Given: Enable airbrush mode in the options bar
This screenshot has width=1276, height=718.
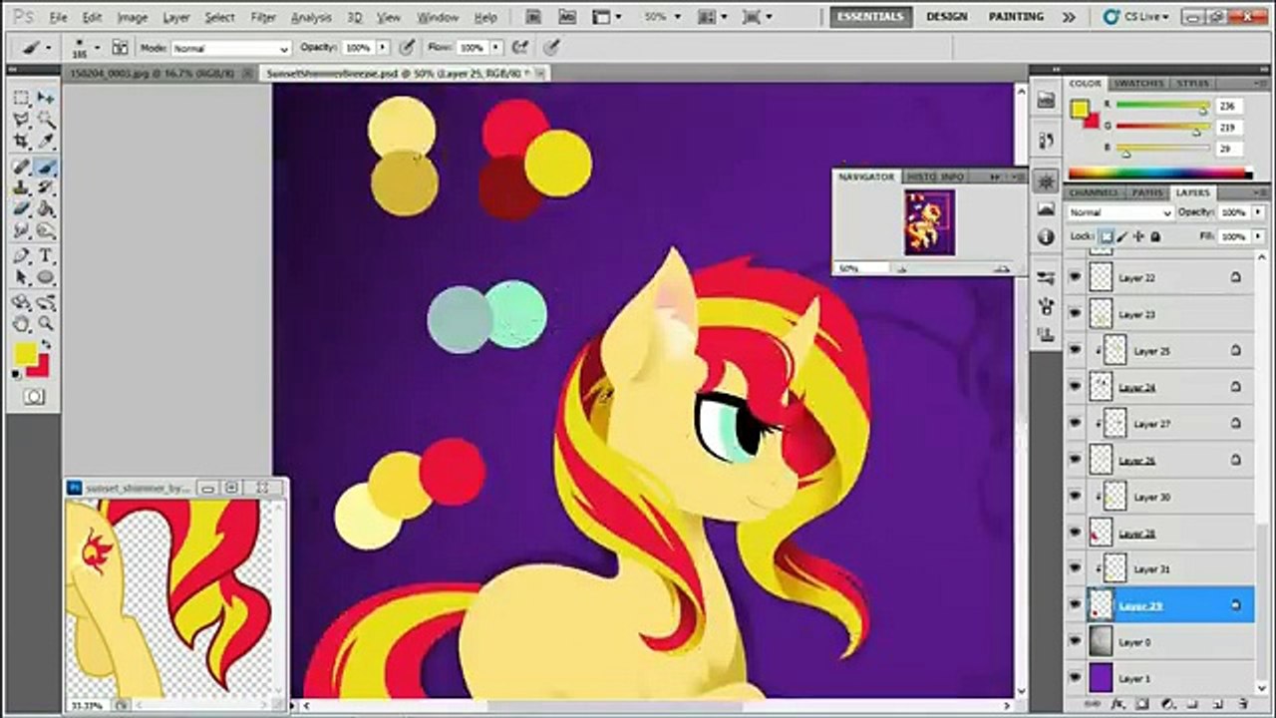Looking at the screenshot, I should (520, 47).
